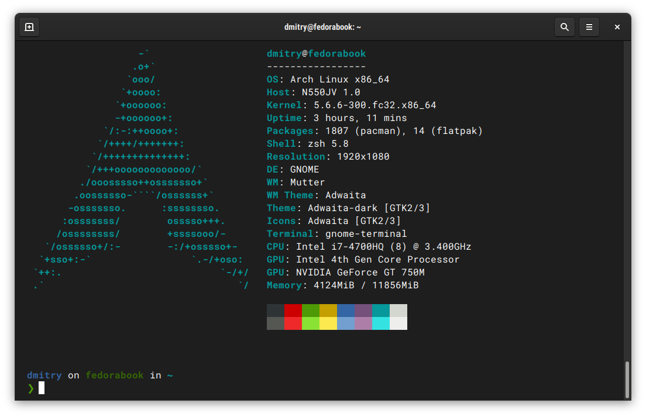Click the green prompt arrow symbol

click(x=30, y=388)
